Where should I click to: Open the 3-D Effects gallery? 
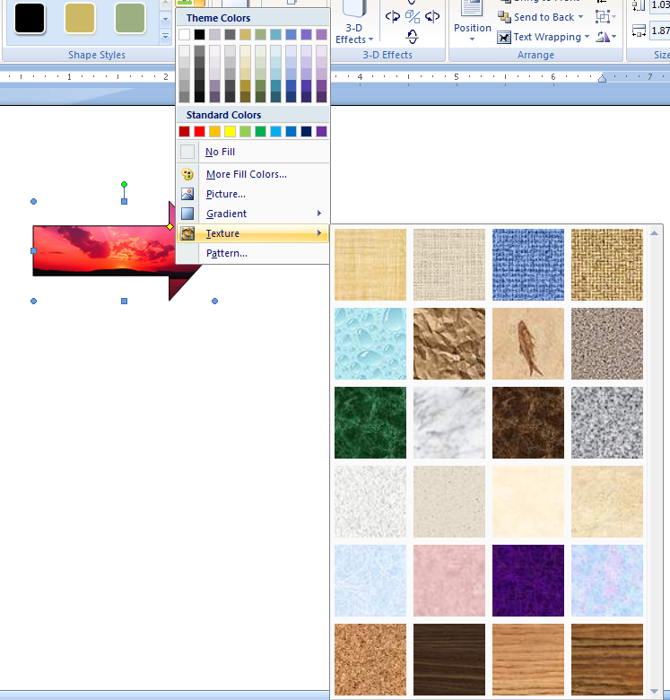pyautogui.click(x=354, y=23)
